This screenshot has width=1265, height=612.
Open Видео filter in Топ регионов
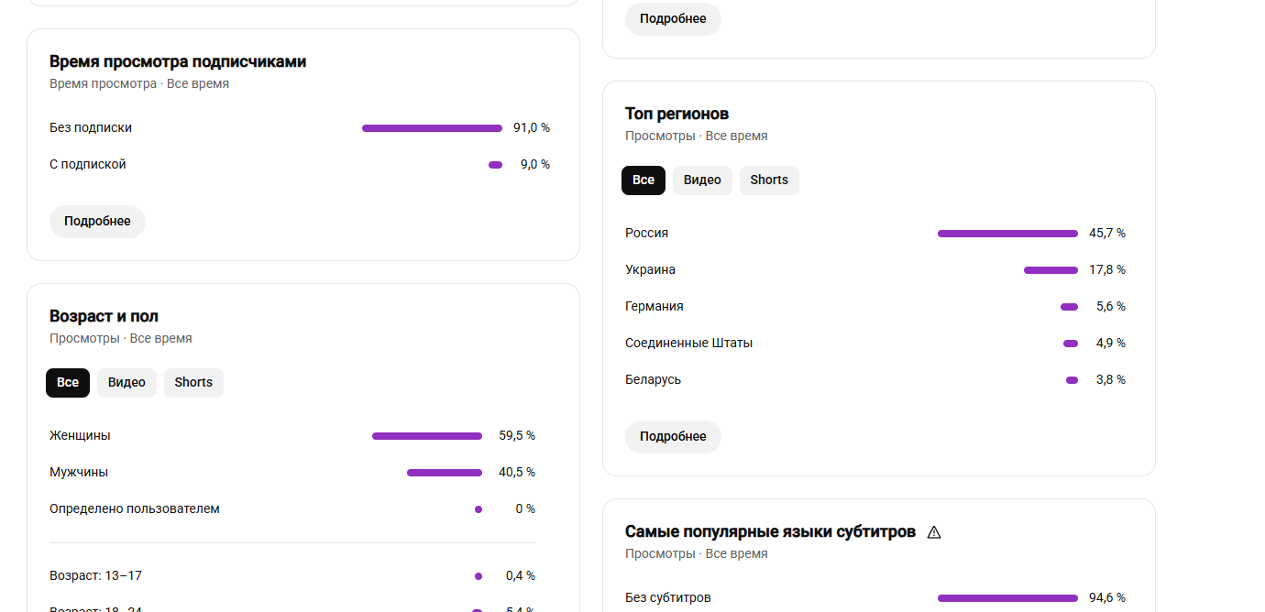click(x=702, y=180)
